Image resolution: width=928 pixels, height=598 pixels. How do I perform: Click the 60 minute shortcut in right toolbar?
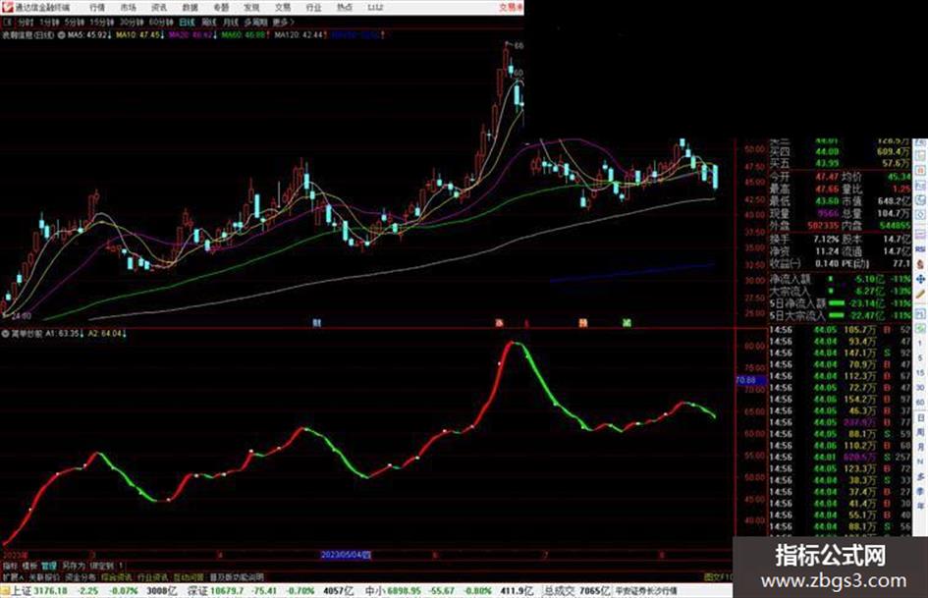click(920, 402)
